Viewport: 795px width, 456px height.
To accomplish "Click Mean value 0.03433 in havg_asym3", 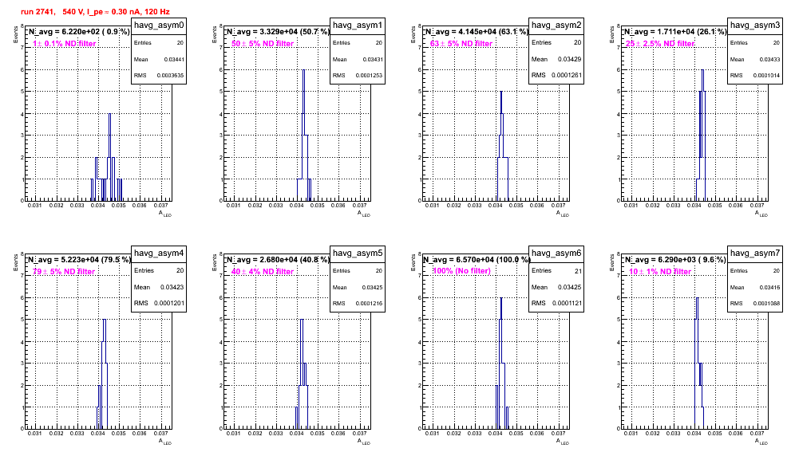I will pyautogui.click(x=769, y=59).
